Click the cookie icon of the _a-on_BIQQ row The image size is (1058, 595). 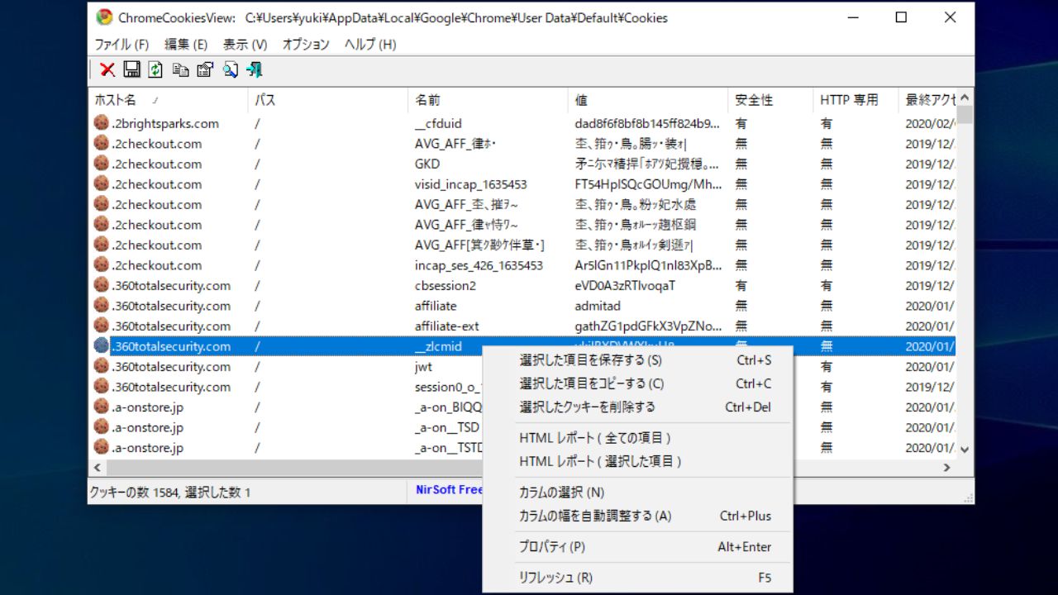[101, 407]
